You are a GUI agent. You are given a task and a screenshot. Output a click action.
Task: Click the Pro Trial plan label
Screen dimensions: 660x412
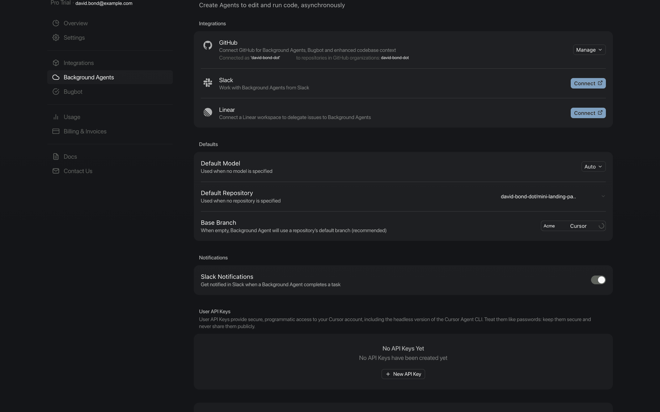point(60,3)
